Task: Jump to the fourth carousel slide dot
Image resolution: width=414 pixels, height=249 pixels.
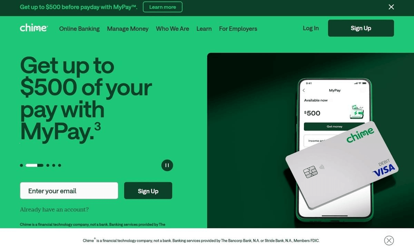Action: coord(53,166)
